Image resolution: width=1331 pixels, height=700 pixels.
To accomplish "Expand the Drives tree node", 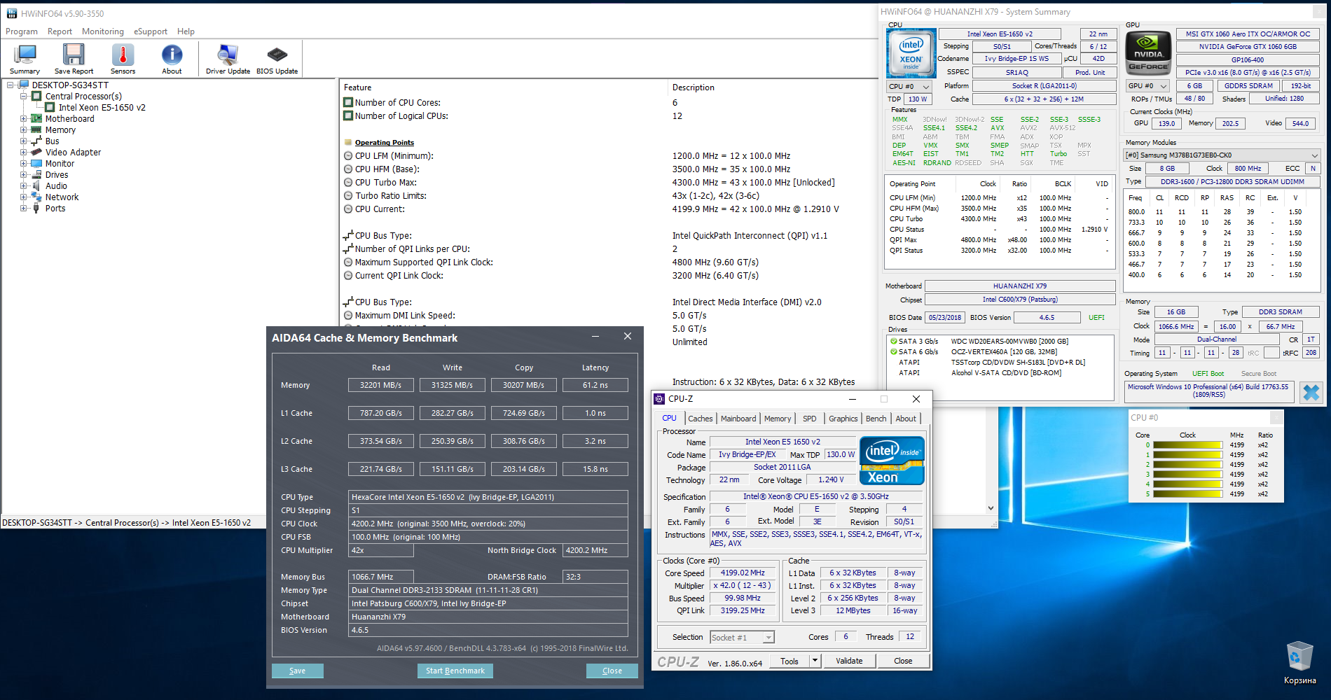I will [23, 175].
